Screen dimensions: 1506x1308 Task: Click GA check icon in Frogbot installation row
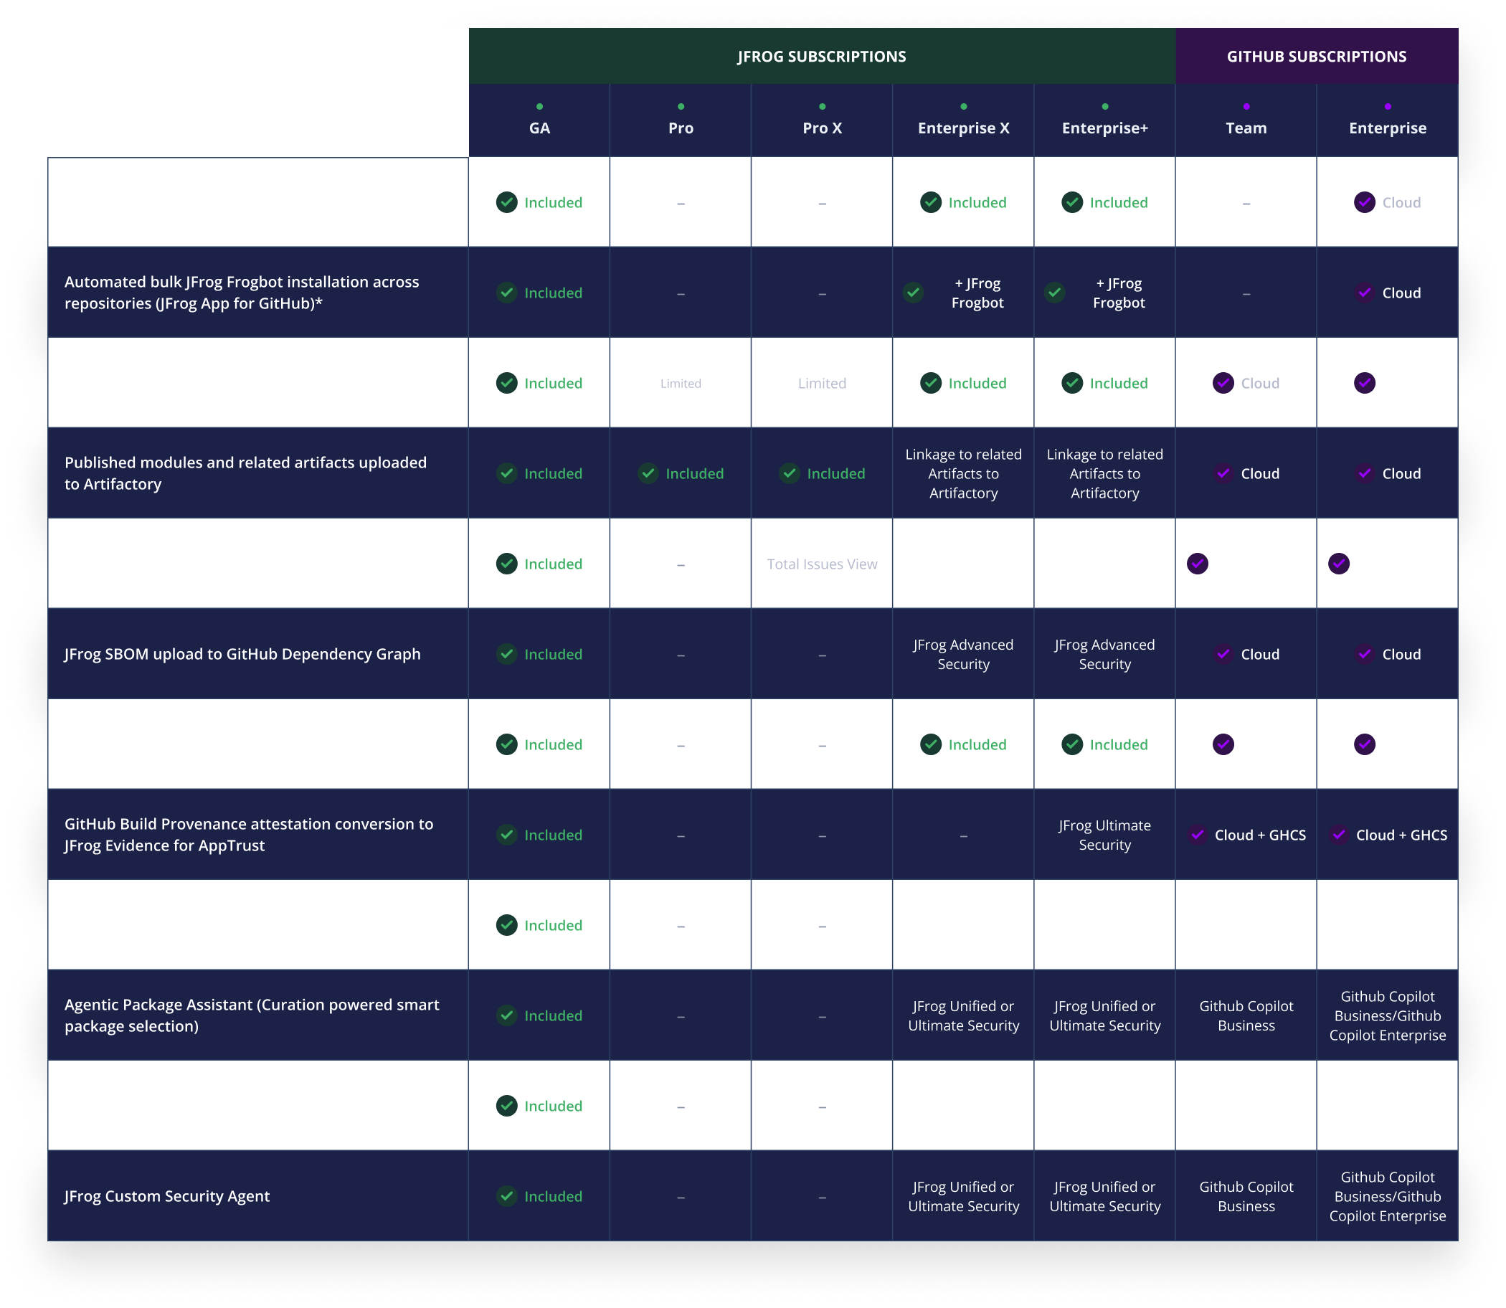point(506,293)
